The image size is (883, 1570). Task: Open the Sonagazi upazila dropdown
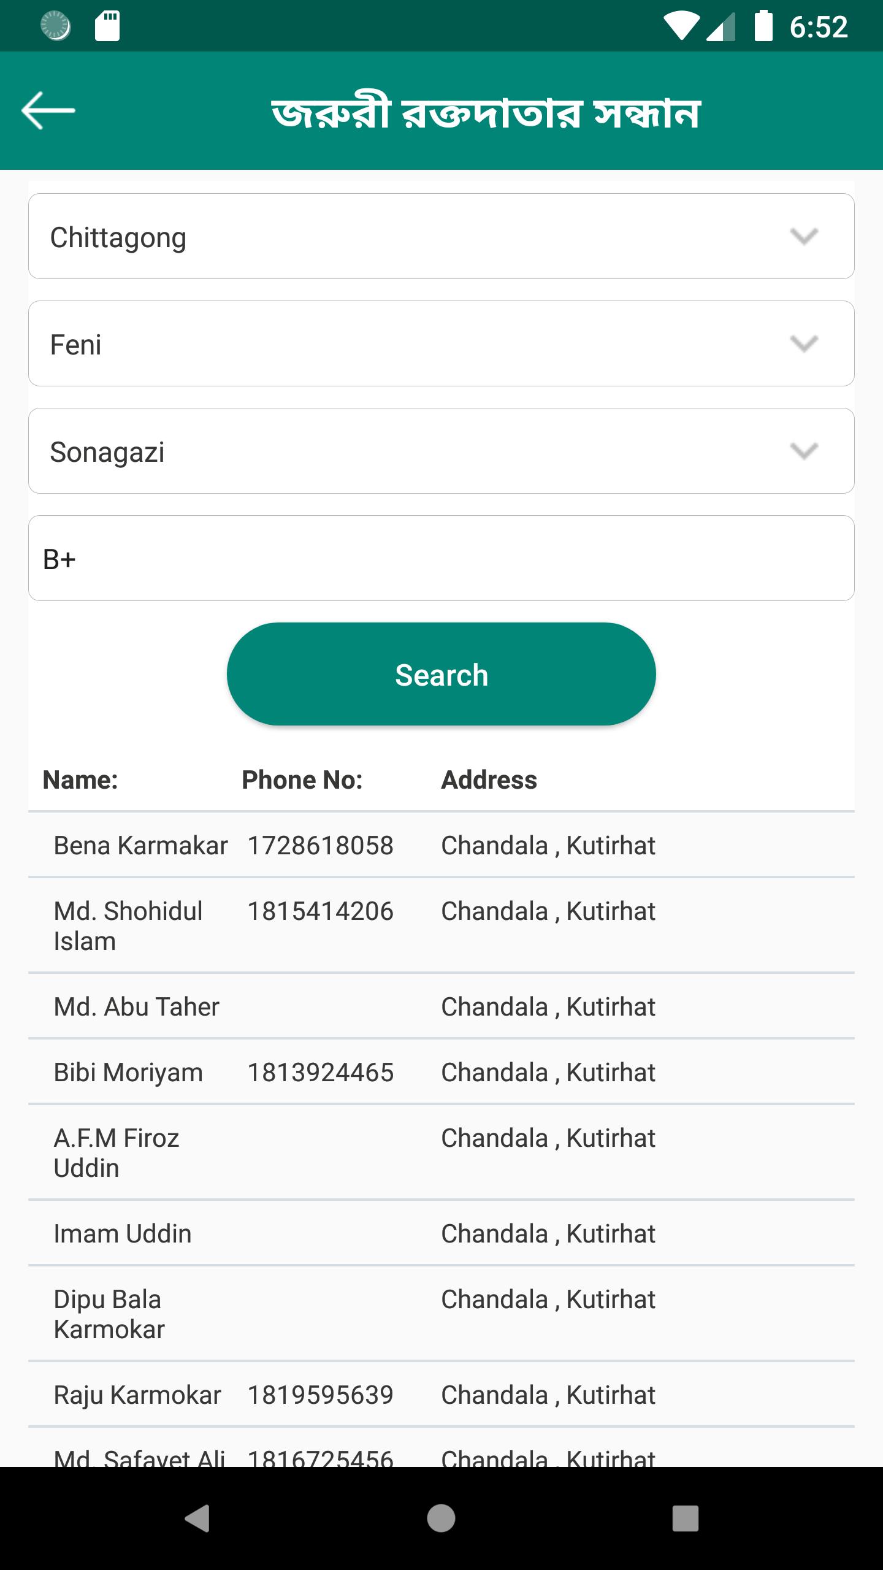[x=442, y=451]
